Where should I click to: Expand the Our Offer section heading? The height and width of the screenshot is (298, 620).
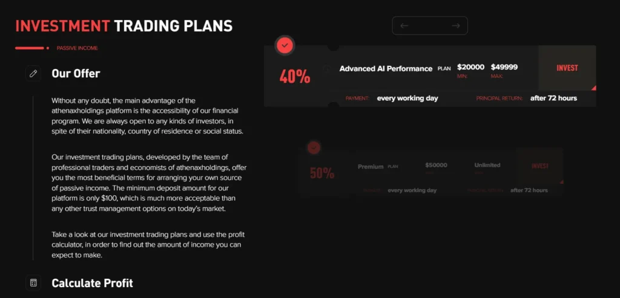click(x=76, y=74)
